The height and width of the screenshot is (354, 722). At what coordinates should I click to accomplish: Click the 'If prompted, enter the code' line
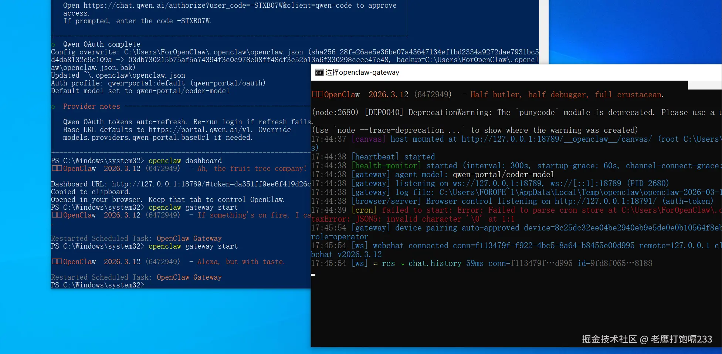pos(138,21)
